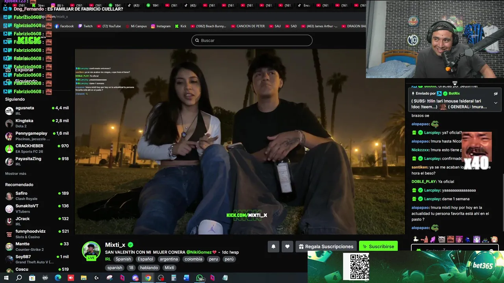Open Microsoft Store from the taskbar
The image size is (504, 283).
(x=32, y=278)
